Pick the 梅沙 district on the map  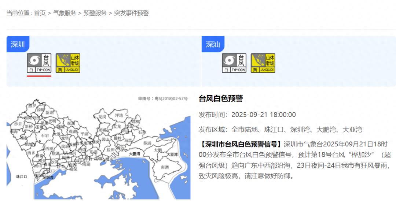pos(121,148)
